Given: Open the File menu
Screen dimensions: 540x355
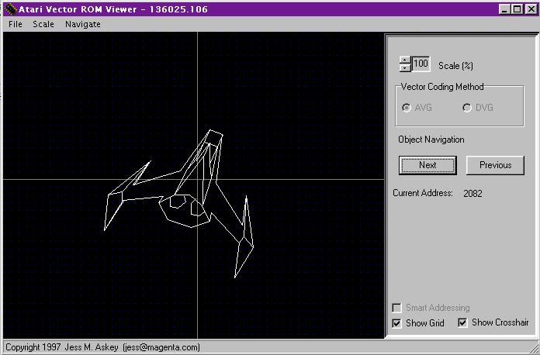Looking at the screenshot, I should (x=16, y=24).
